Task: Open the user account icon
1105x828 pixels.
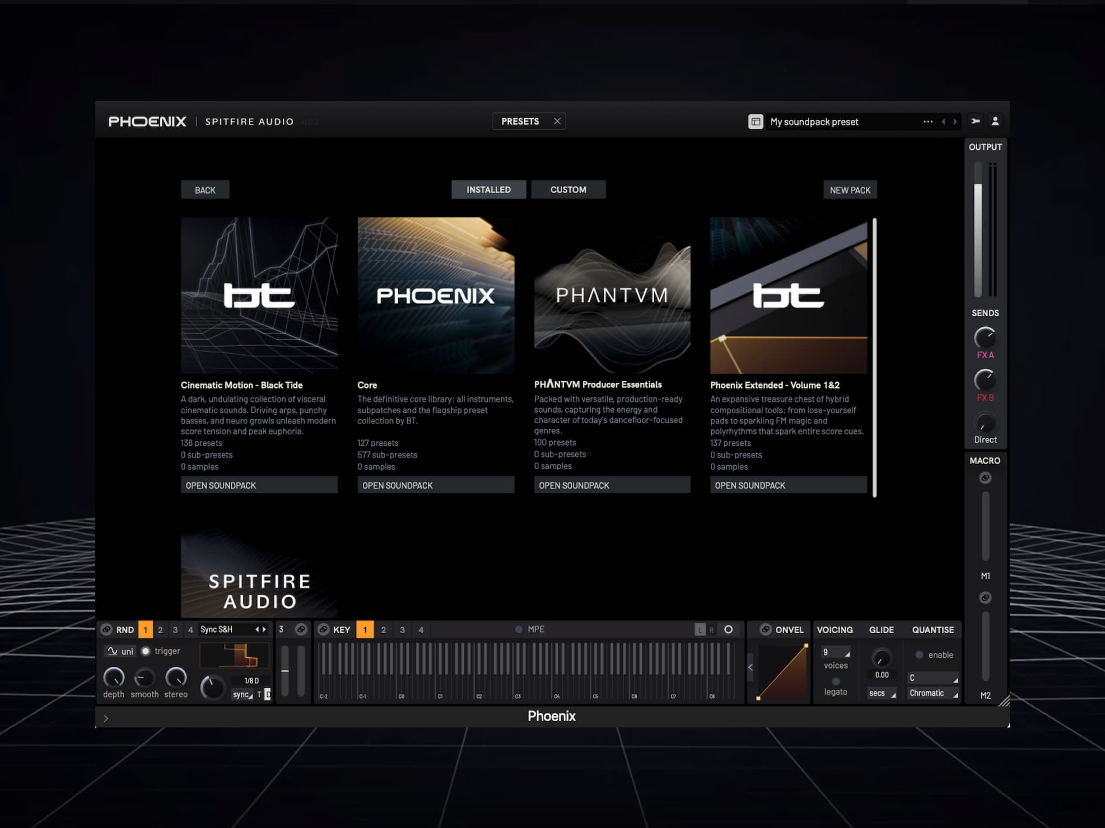Action: pyautogui.click(x=995, y=121)
